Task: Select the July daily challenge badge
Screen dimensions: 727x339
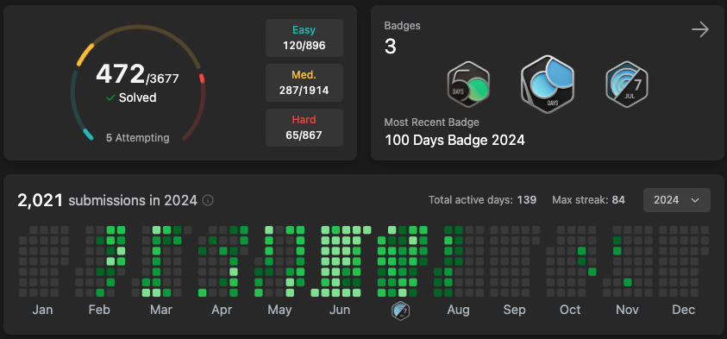Action: tap(627, 85)
